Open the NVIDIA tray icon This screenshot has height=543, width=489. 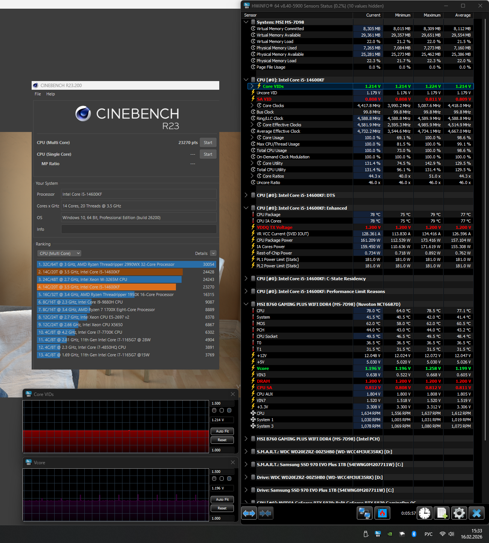[390, 534]
